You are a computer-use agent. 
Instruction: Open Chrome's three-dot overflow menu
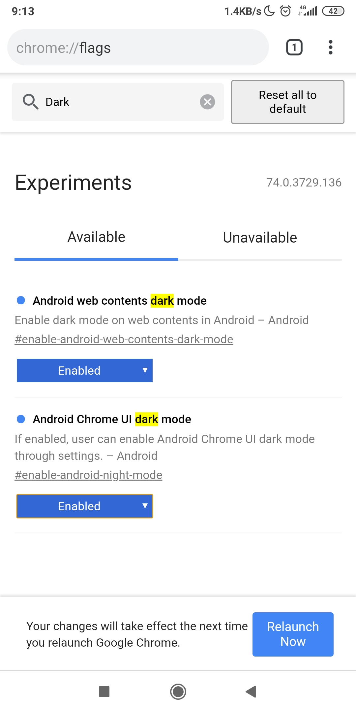coord(330,47)
